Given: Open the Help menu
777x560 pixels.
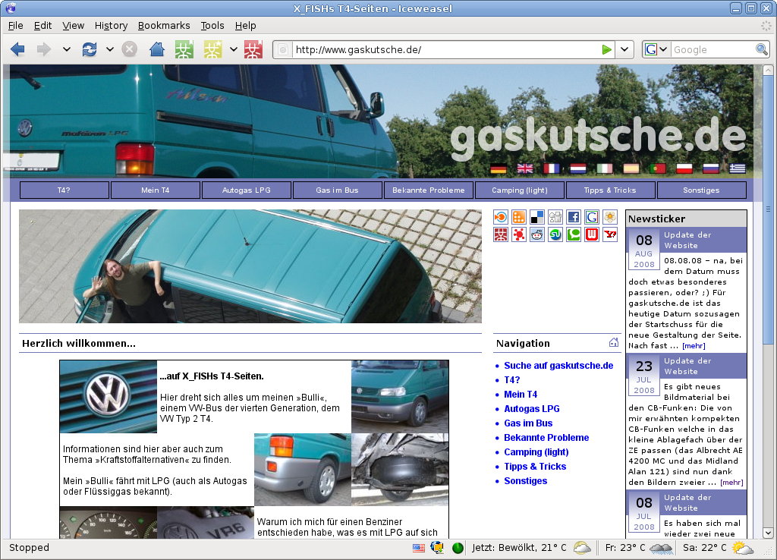Looking at the screenshot, I should click(245, 25).
